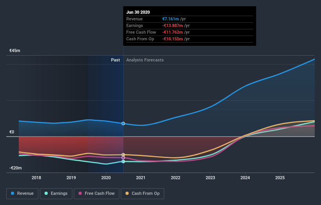Click the 2019 x-axis label

coord(71,178)
